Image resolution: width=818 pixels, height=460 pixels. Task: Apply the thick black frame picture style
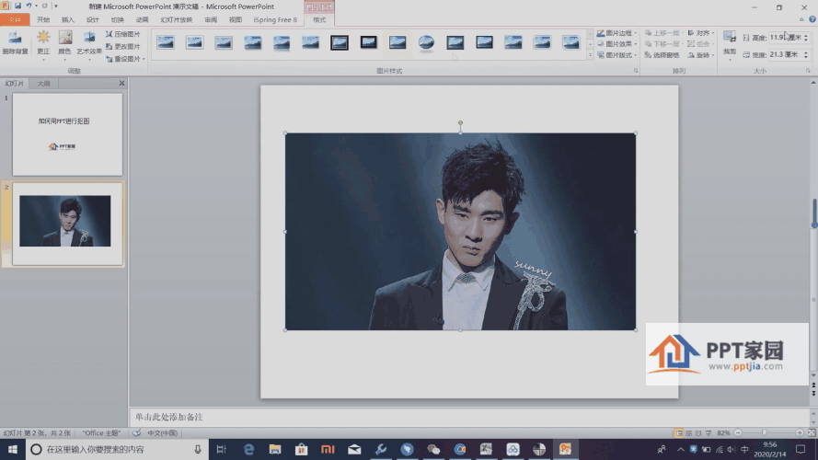click(368, 42)
